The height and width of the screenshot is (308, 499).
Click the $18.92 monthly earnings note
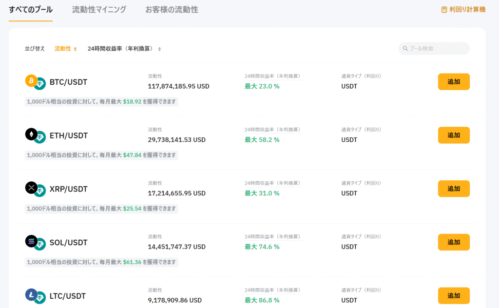[101, 102]
